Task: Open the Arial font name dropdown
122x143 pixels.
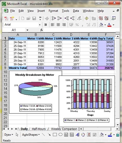Action: click(40, 25)
